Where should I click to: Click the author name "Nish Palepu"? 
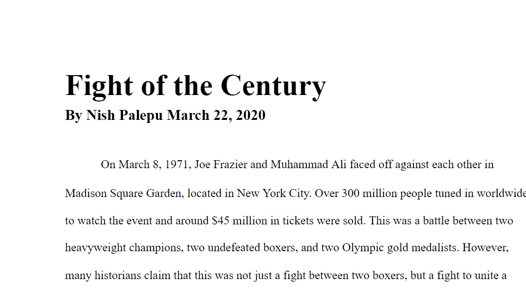(125, 115)
